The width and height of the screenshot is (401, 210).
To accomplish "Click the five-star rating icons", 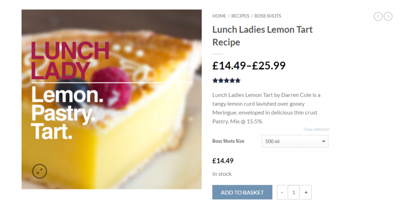I will tap(226, 81).
